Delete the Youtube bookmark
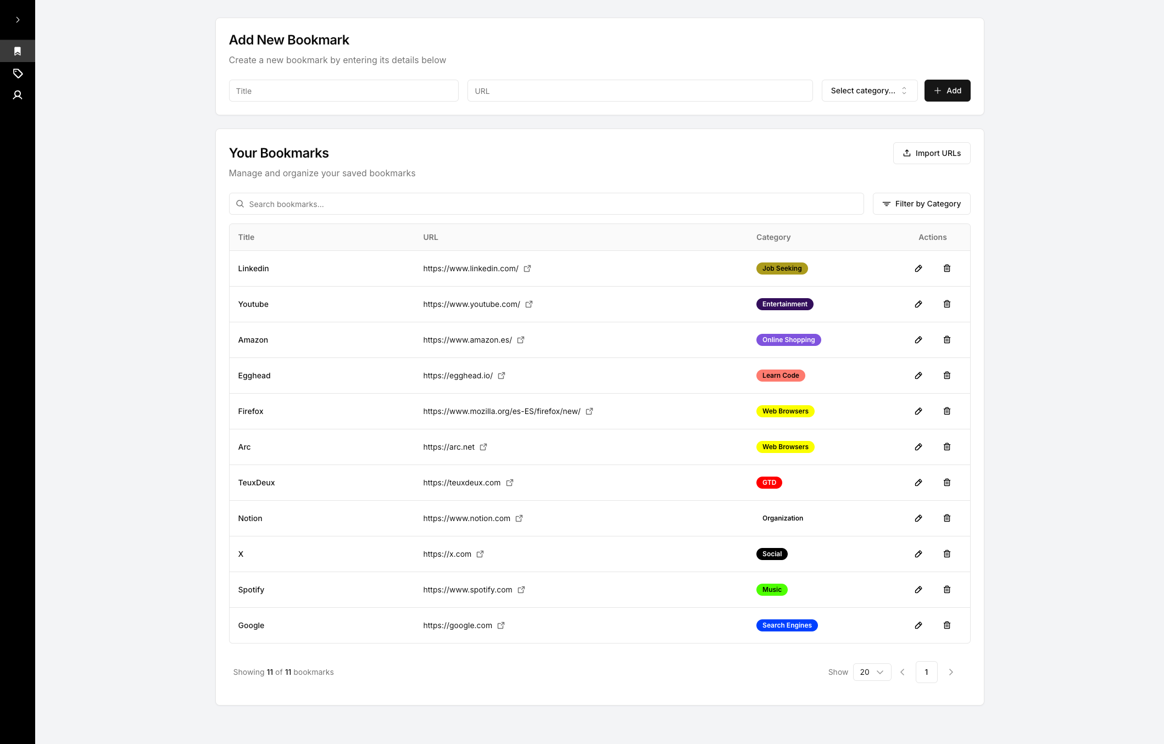Viewport: 1164px width, 744px height. 946,304
